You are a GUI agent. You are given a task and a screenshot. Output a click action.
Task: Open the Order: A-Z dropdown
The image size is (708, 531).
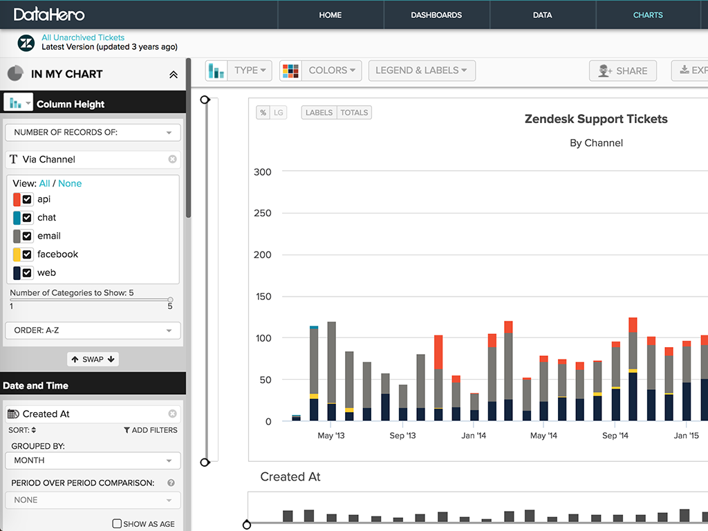point(93,330)
